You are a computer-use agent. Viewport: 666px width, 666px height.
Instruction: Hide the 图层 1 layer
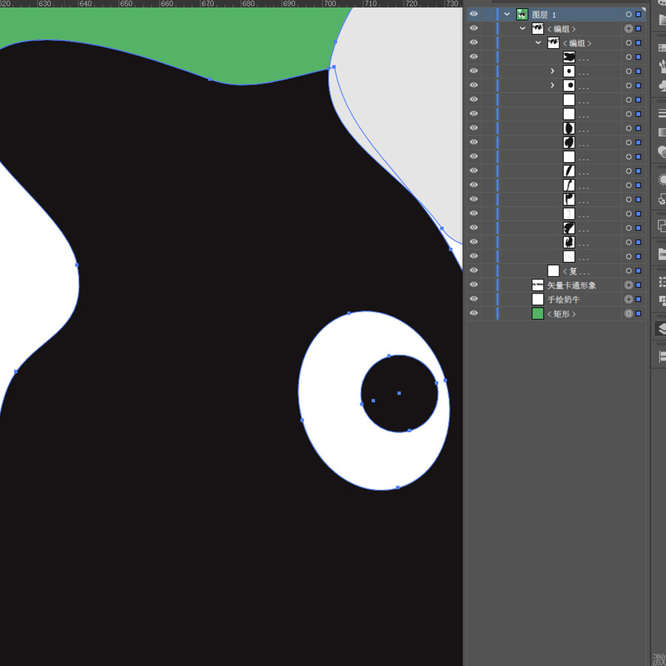(x=474, y=14)
